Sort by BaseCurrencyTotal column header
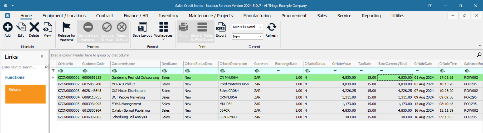 [x=395, y=64]
